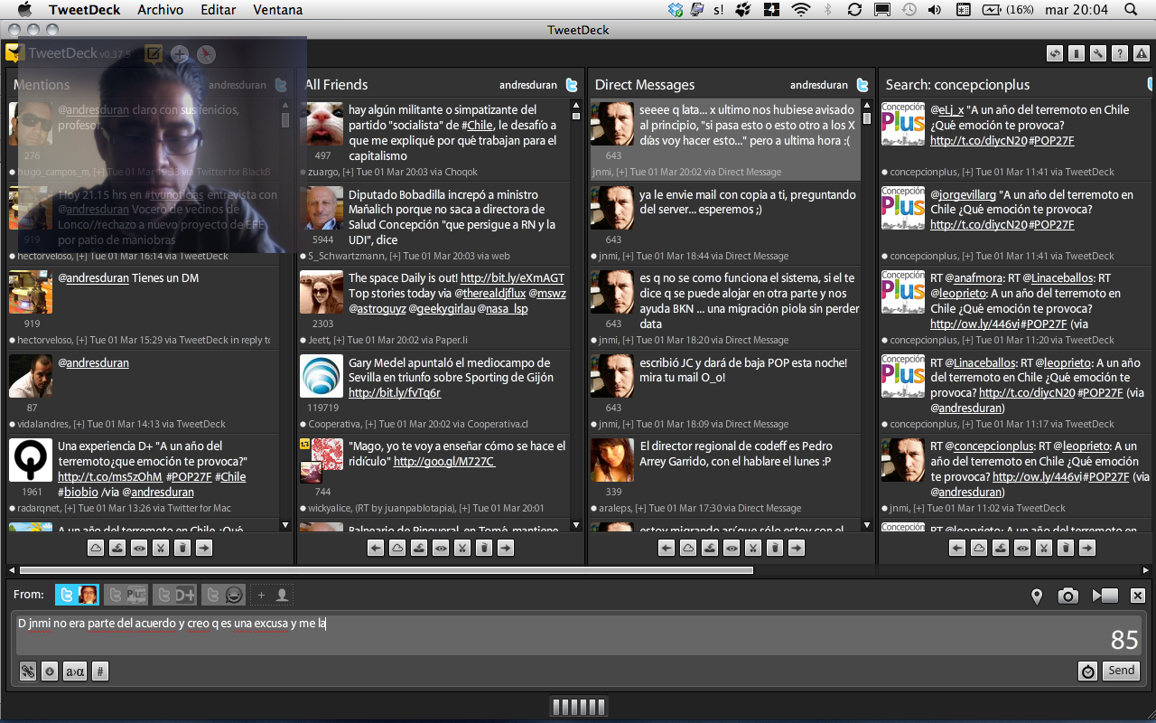Open TweetDeck settings wrench icon
This screenshot has height=723, width=1156.
tap(1097, 53)
